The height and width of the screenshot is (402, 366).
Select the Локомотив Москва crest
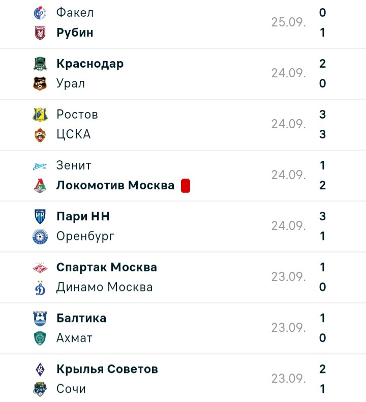pos(40,185)
